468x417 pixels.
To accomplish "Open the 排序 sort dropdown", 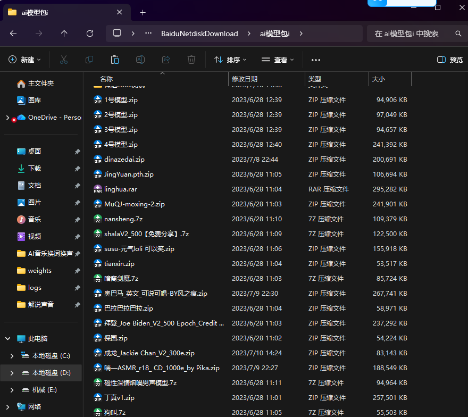I will 227,60.
